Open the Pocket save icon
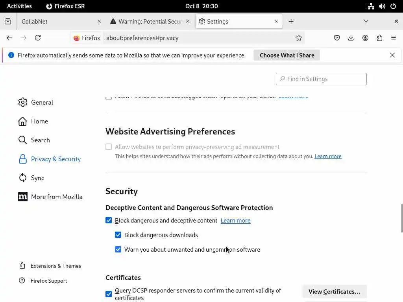Screen dimensions: 403x302 [x=337, y=38]
